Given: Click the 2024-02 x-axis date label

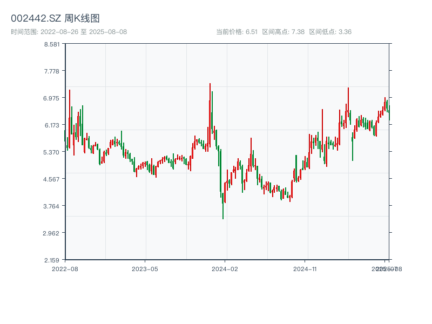Looking at the screenshot, I should pyautogui.click(x=225, y=268).
